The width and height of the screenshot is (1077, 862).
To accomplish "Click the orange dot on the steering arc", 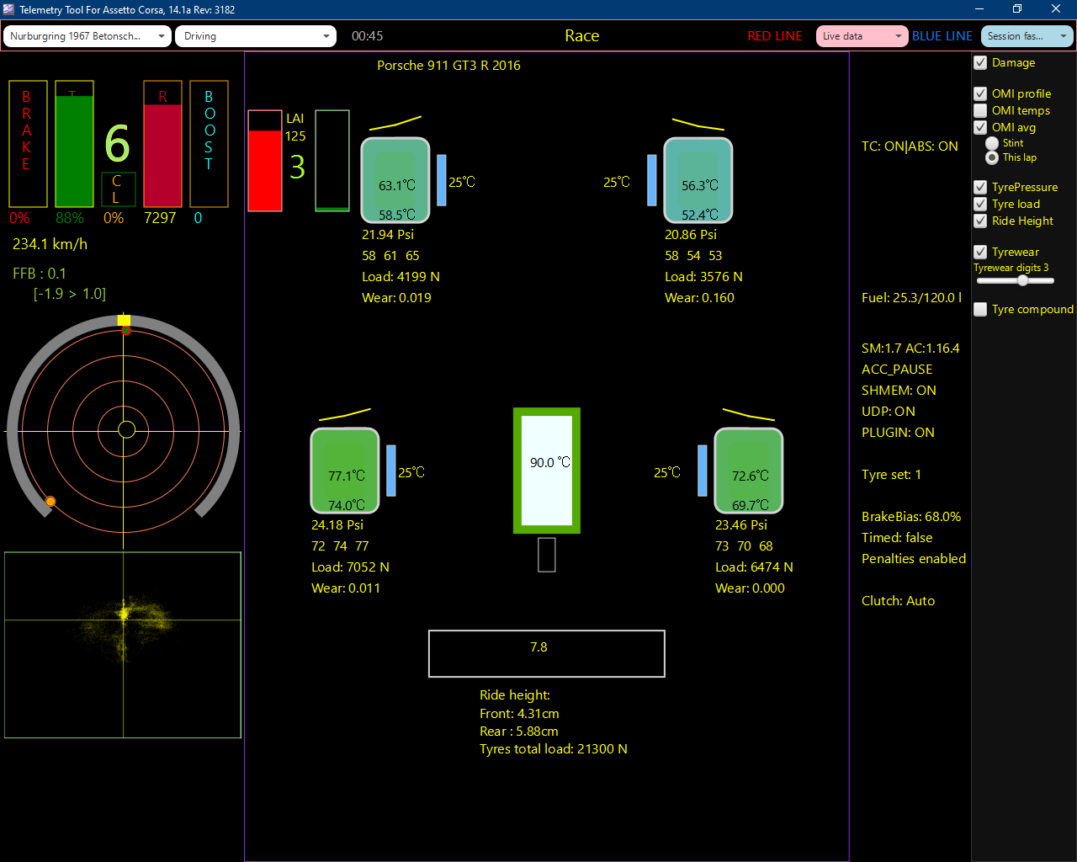I will pos(50,502).
